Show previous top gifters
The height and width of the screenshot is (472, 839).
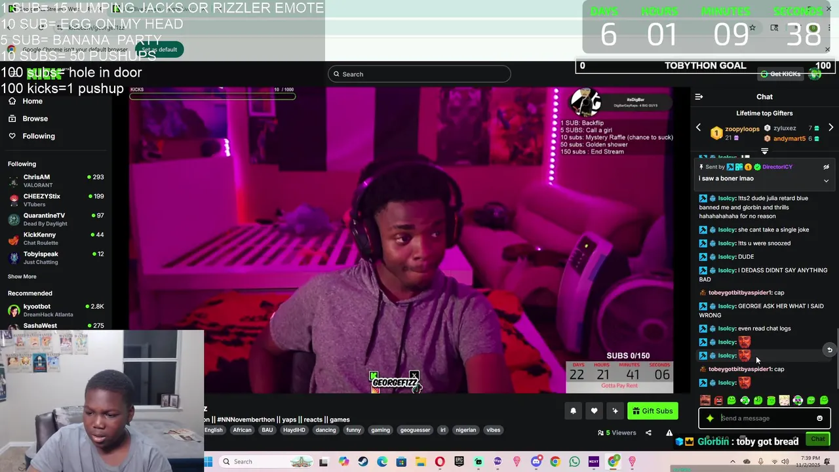click(x=698, y=128)
